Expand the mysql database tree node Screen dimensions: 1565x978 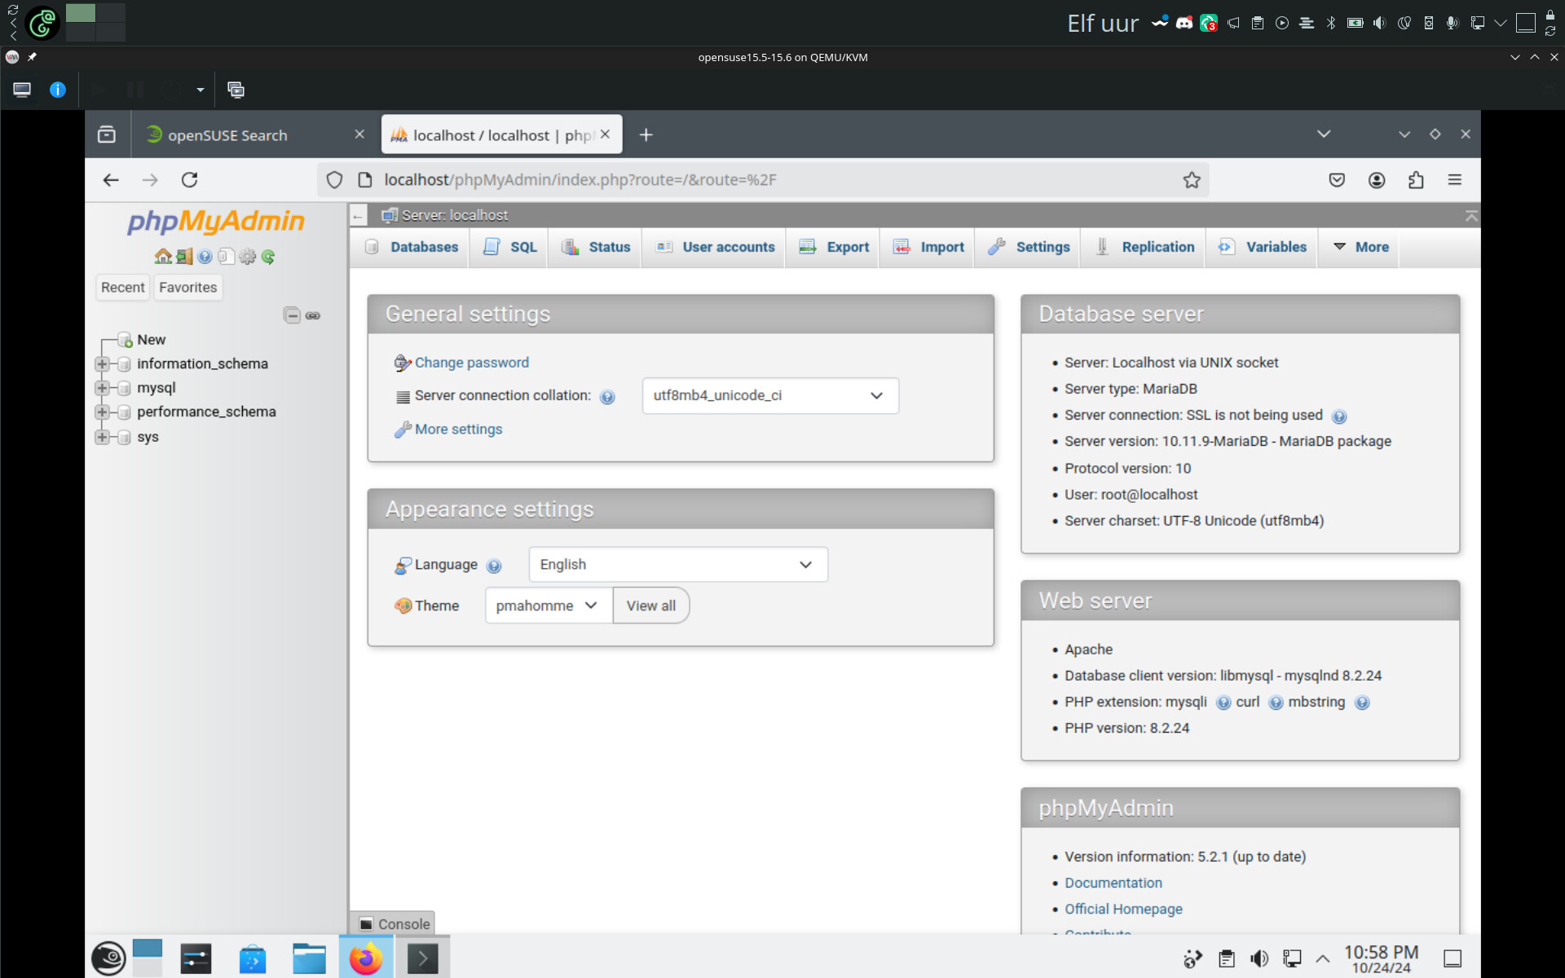pyautogui.click(x=102, y=388)
